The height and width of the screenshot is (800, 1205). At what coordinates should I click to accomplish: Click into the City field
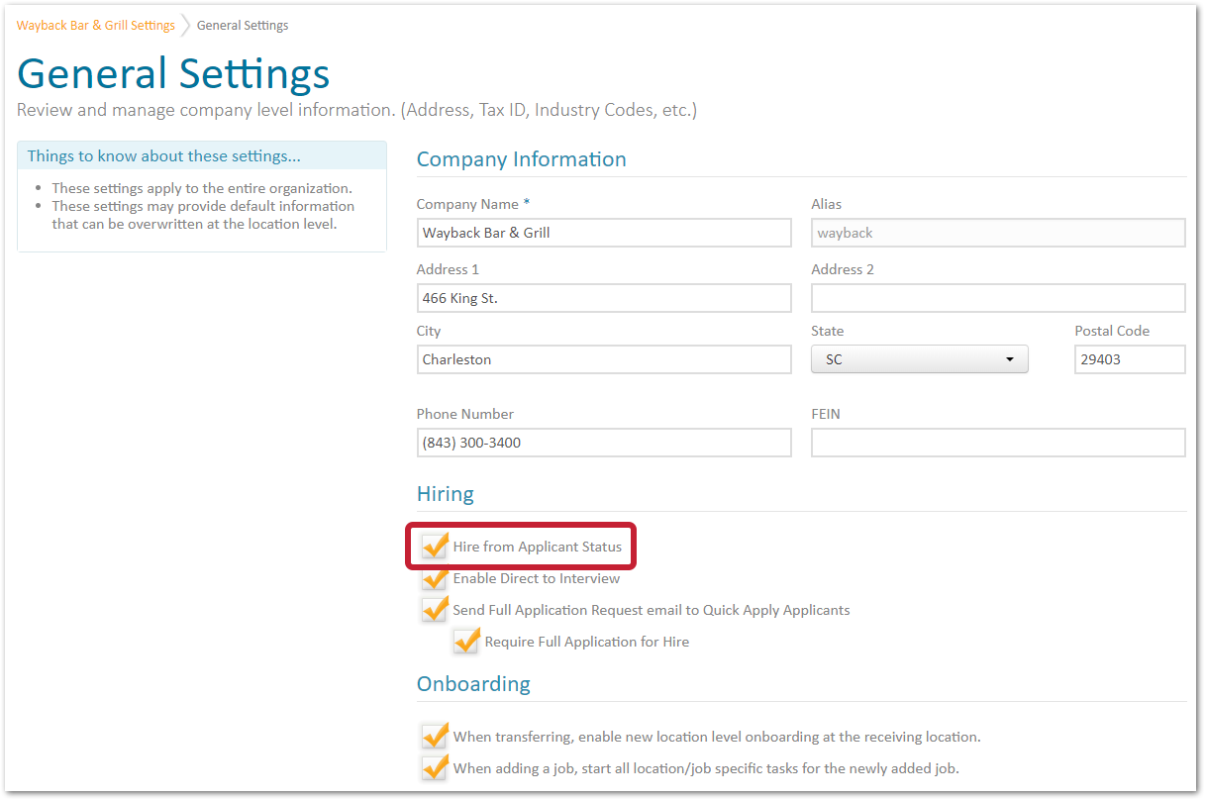[604, 358]
